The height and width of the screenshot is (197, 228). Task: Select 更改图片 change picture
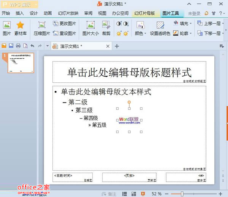65,24
